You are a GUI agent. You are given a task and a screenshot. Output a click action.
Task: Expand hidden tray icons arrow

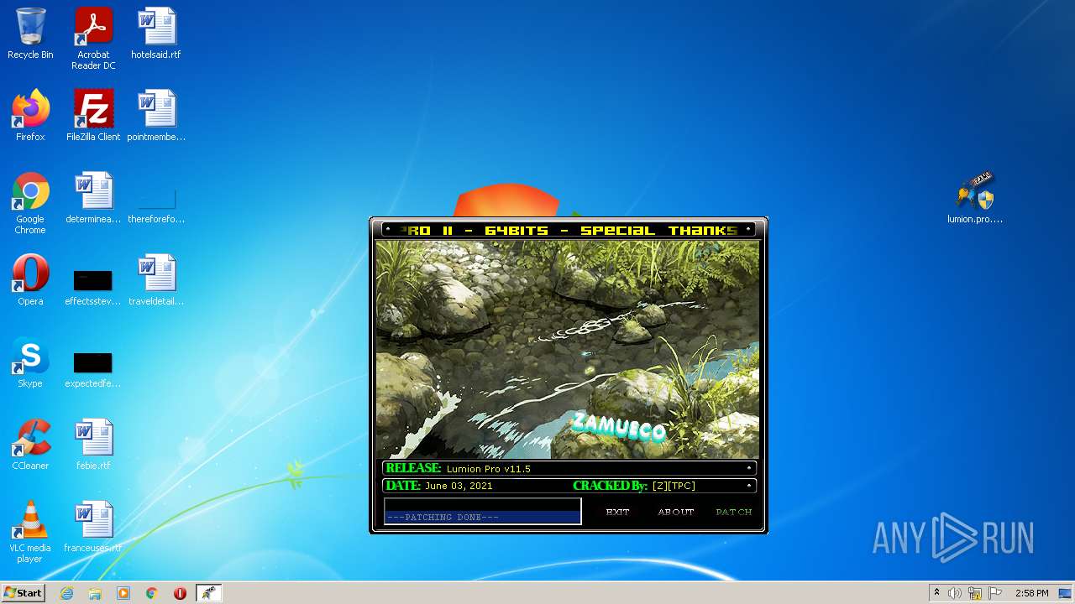pos(936,593)
